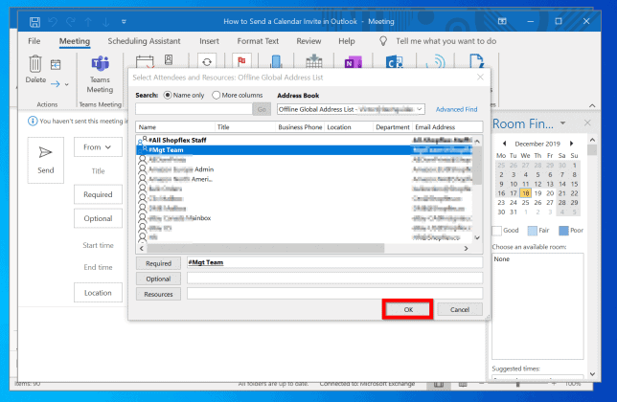Screen dimensions: 617x402
Task: Open the From dropdown in meeting form
Action: click(x=98, y=147)
